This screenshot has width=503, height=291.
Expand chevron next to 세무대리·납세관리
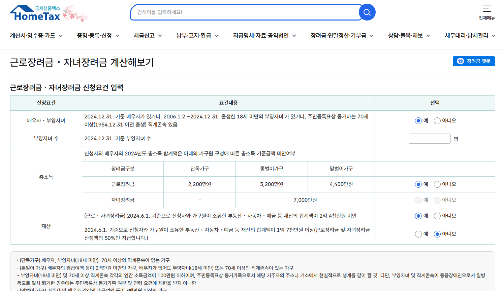point(494,36)
